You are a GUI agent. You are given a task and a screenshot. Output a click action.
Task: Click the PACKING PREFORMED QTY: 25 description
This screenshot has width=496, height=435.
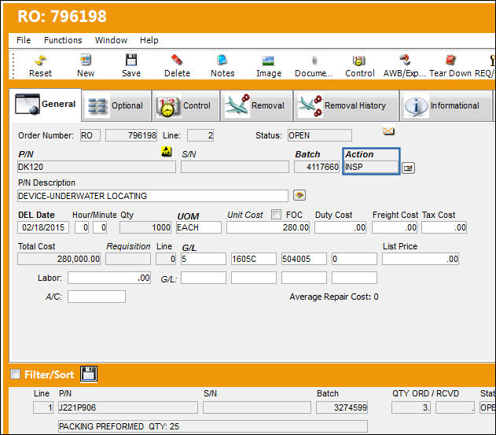(x=213, y=426)
